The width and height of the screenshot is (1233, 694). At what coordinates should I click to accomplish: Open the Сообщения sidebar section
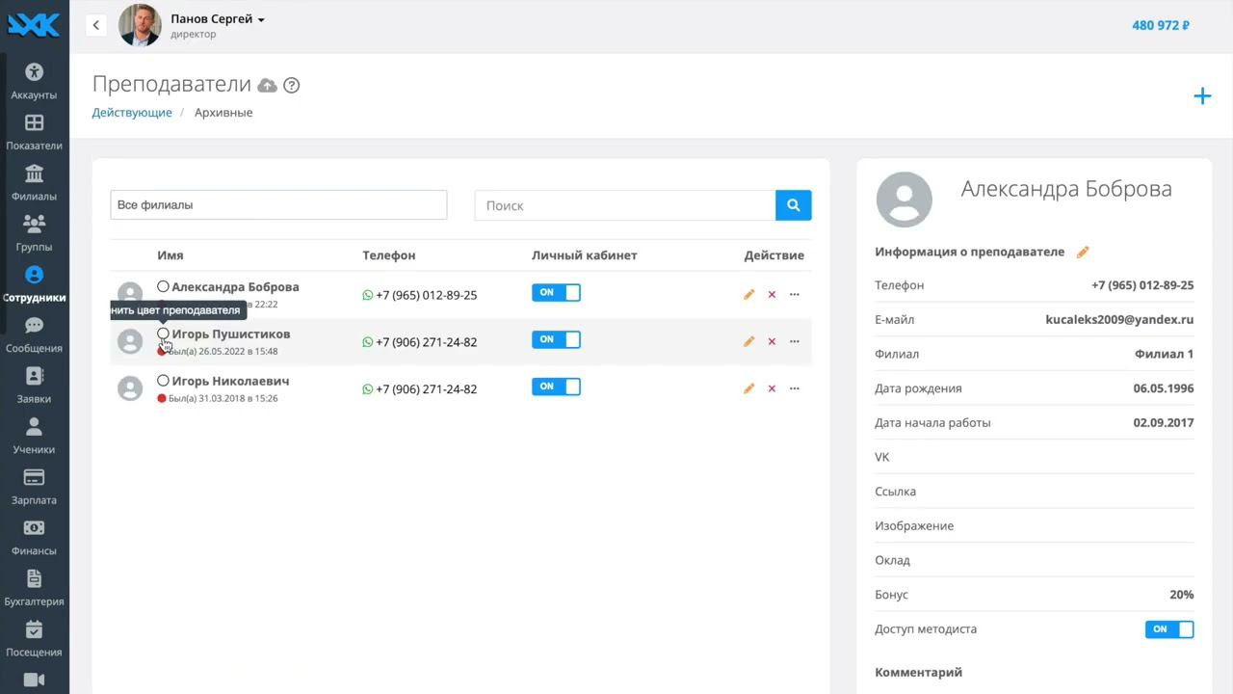tap(34, 334)
